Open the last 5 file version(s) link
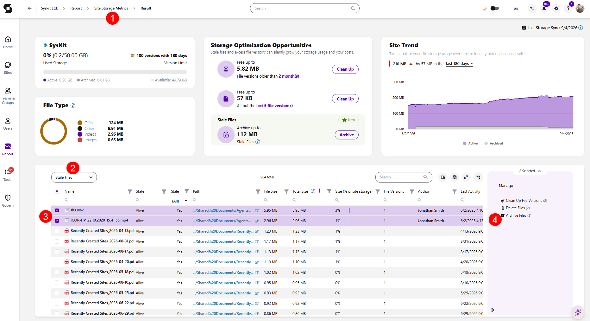Image resolution: width=590 pixels, height=321 pixels. point(274,106)
